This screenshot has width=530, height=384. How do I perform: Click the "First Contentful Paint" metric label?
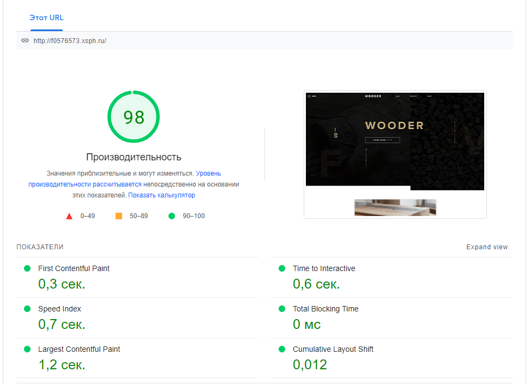tap(74, 268)
